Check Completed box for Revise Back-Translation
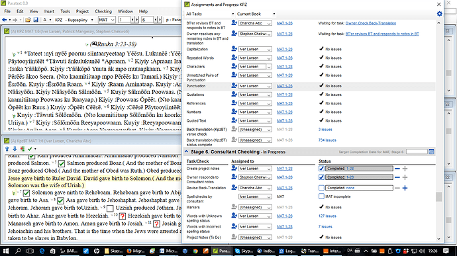The image size is (457, 256). click(321, 188)
